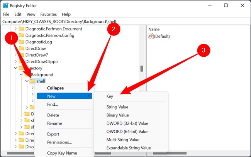Image resolution: width=251 pixels, height=157 pixels.
Task: Select DWORD (32-bit) Value option
Action: point(127,123)
